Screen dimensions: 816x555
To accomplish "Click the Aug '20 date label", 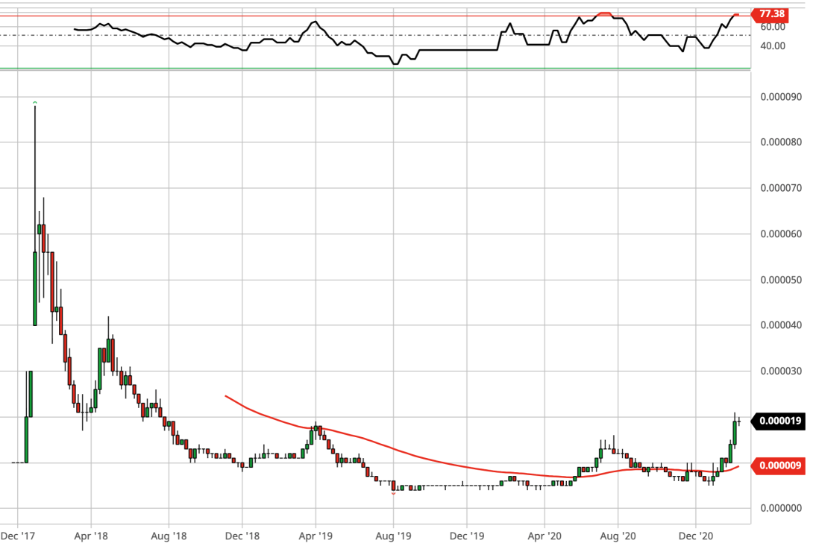I will click(x=618, y=536).
